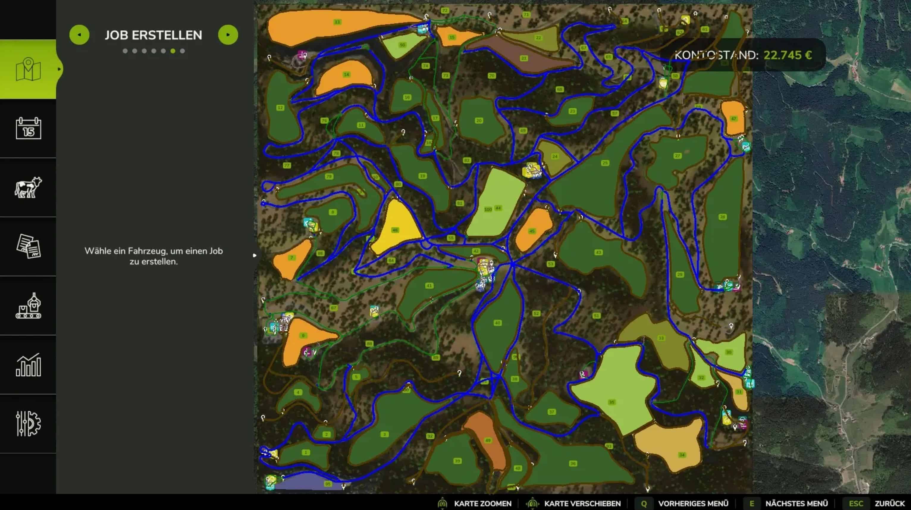
Task: Open the calendar sidebar icon
Action: (28, 128)
